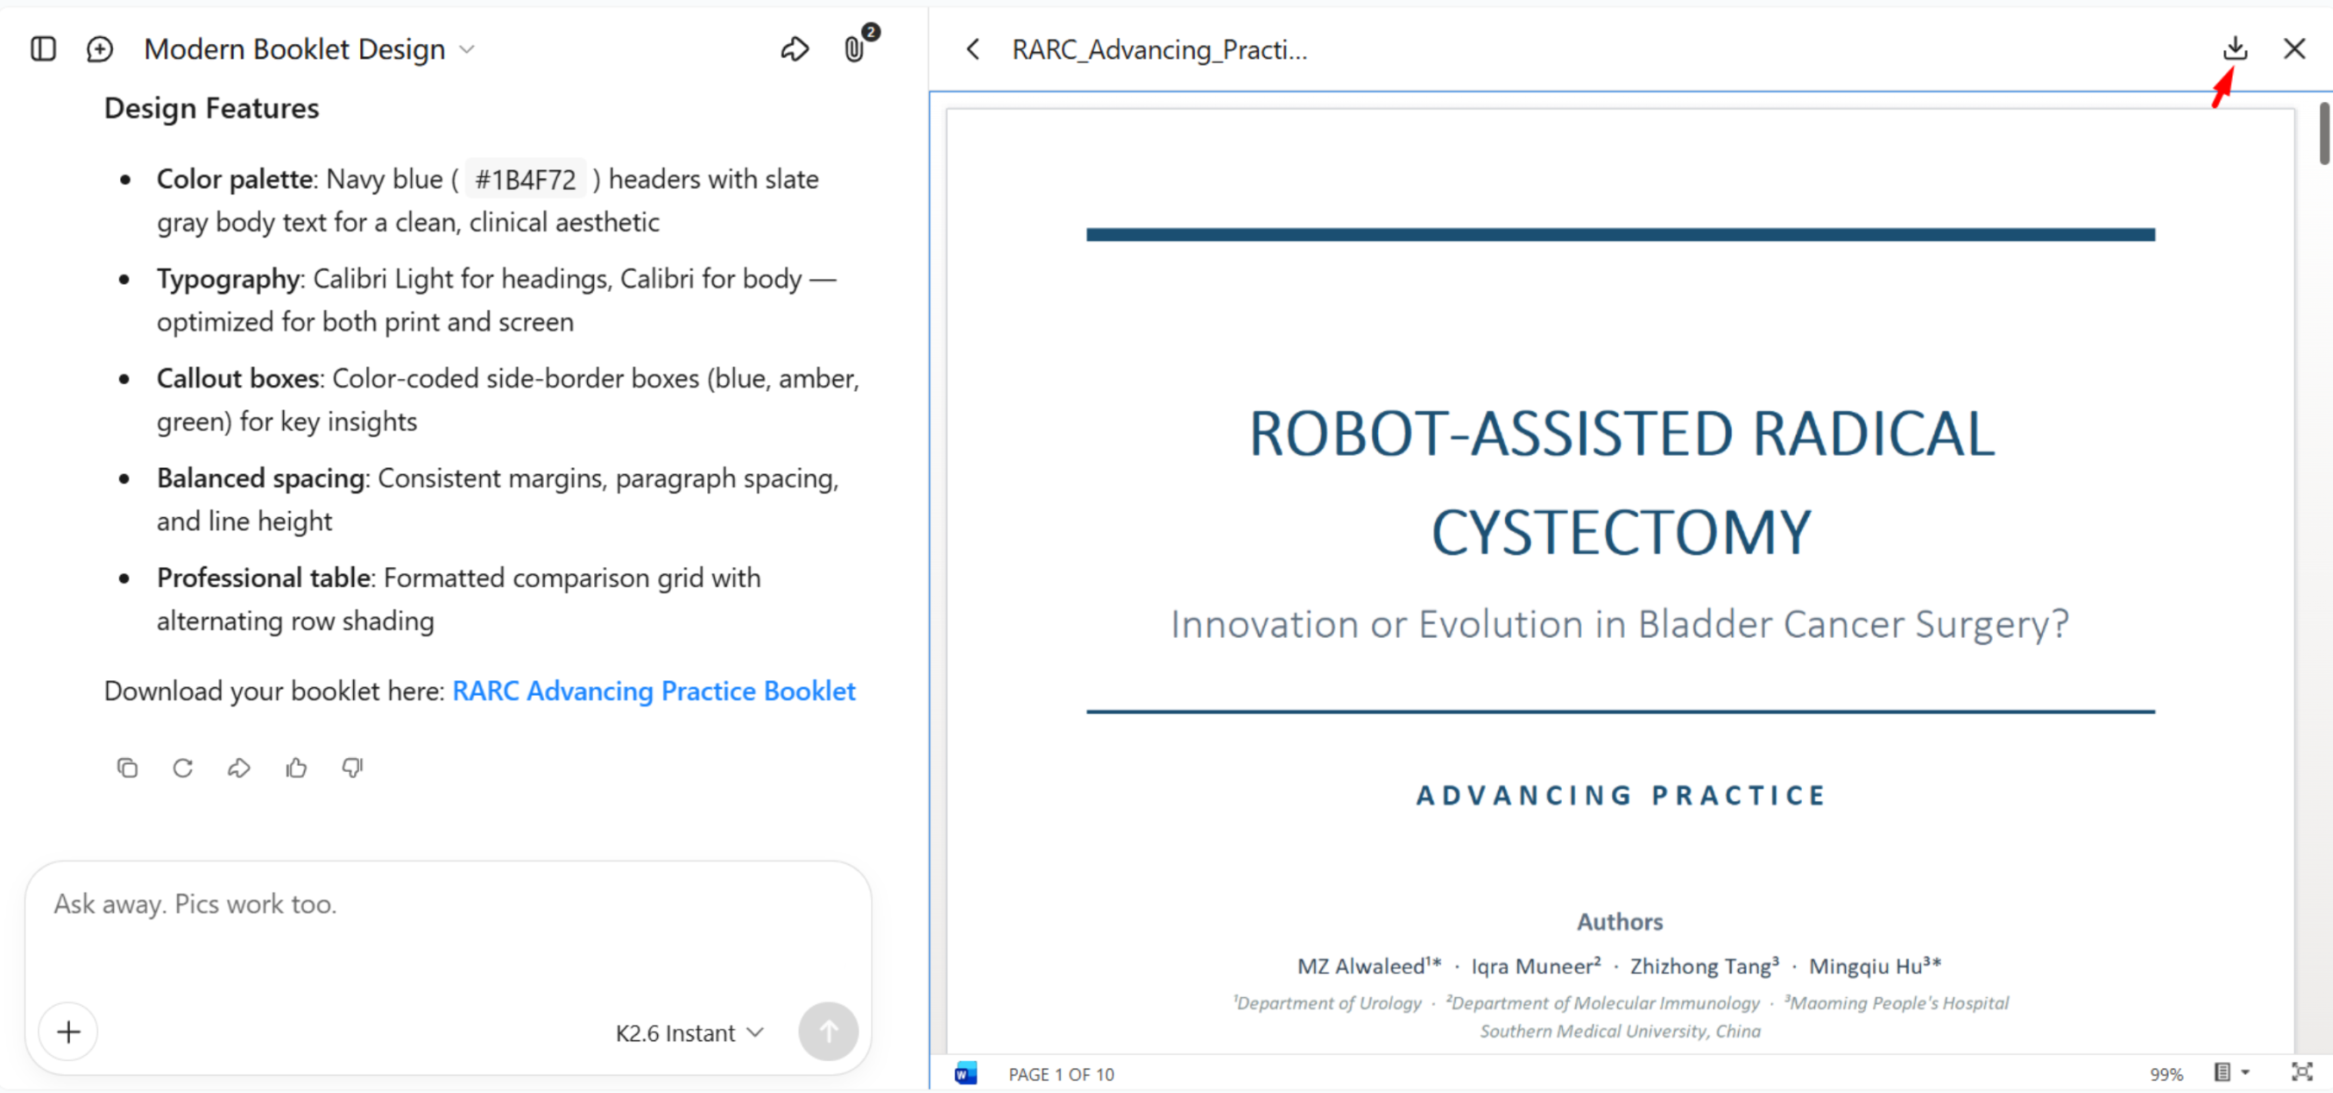This screenshot has height=1093, width=2333.
Task: Copy the assistant response
Action: [127, 768]
